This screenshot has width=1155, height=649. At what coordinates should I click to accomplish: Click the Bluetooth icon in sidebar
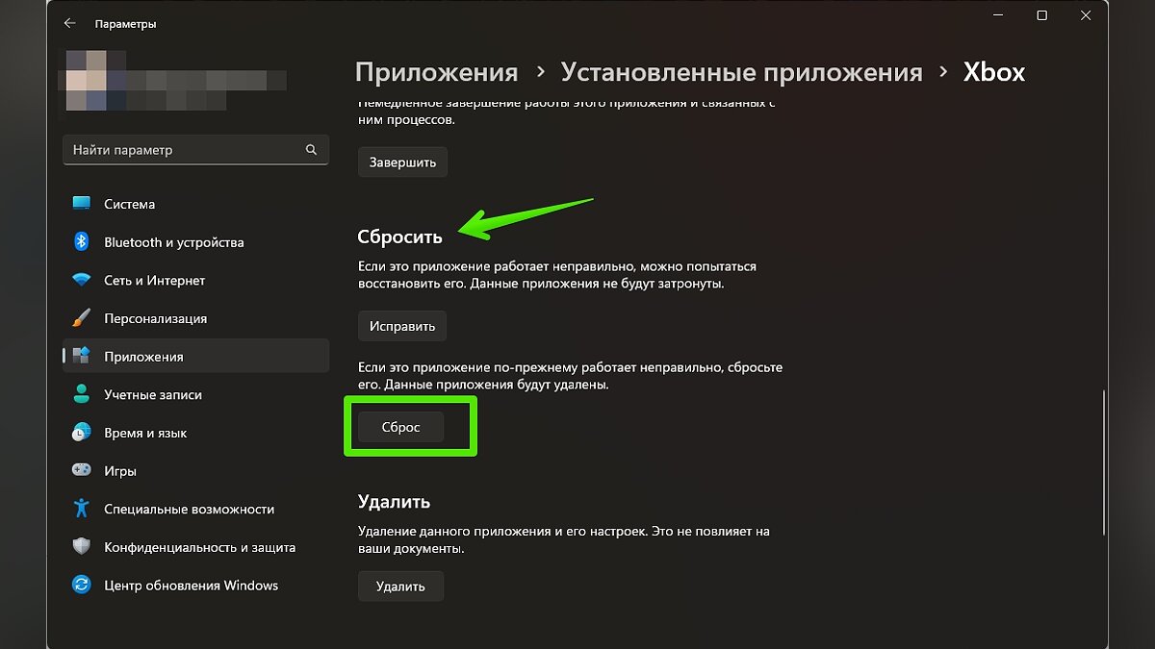[x=82, y=242]
